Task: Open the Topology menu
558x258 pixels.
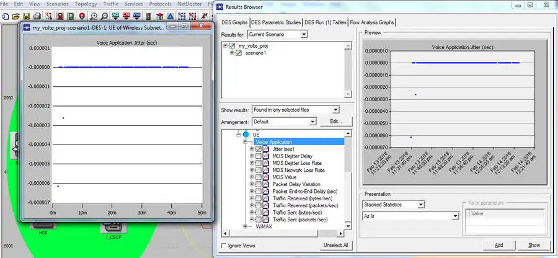Action: (86, 4)
